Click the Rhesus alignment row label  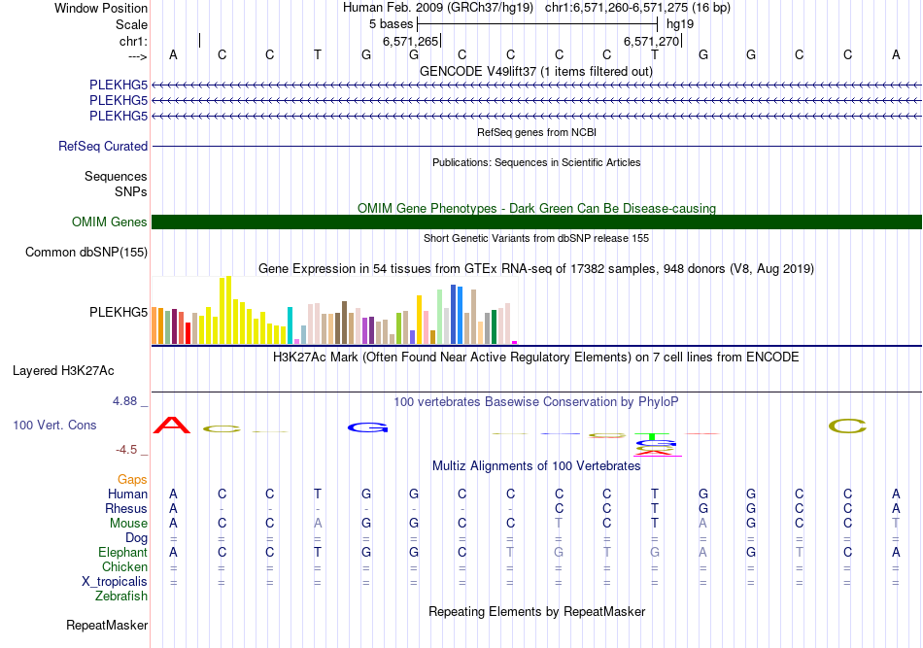tap(126, 508)
